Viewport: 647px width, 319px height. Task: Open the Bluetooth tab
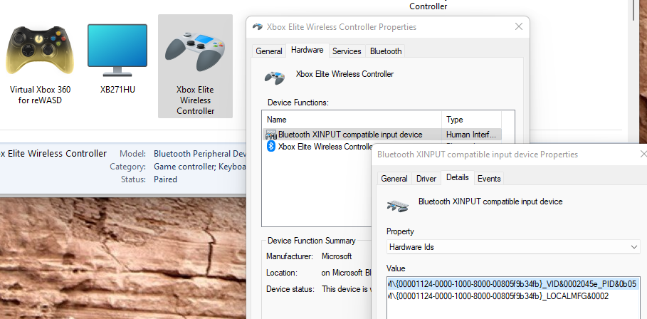386,51
